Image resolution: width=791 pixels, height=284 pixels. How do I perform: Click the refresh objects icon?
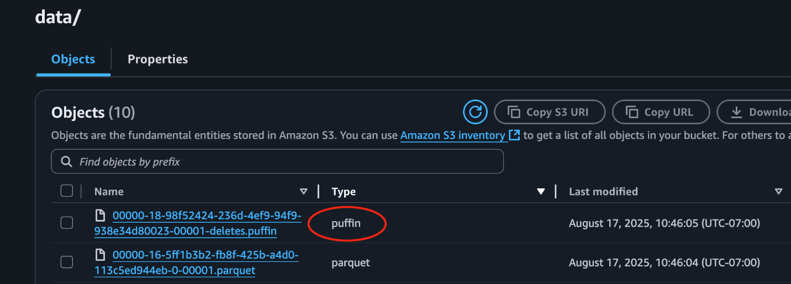[x=475, y=112]
